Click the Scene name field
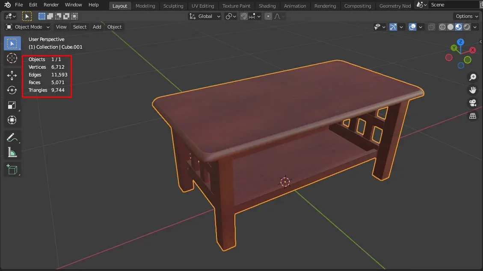Viewport: 483px width, 271px height. pyautogui.click(x=454, y=5)
